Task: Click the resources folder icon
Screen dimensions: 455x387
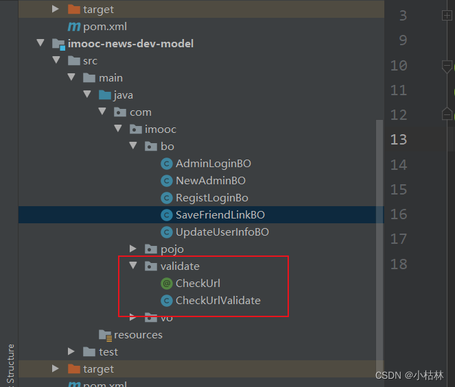Action: (105, 335)
